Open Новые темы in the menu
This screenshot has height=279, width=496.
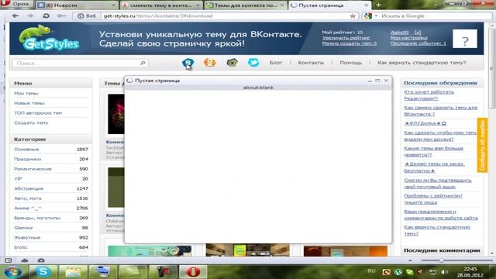[x=29, y=103]
